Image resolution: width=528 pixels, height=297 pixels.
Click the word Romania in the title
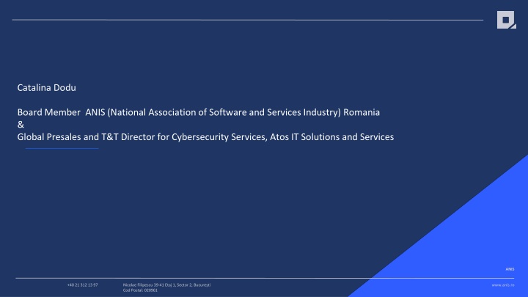pos(359,112)
